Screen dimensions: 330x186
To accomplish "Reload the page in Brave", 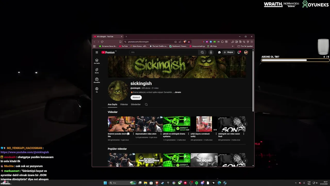I will click(102, 42).
